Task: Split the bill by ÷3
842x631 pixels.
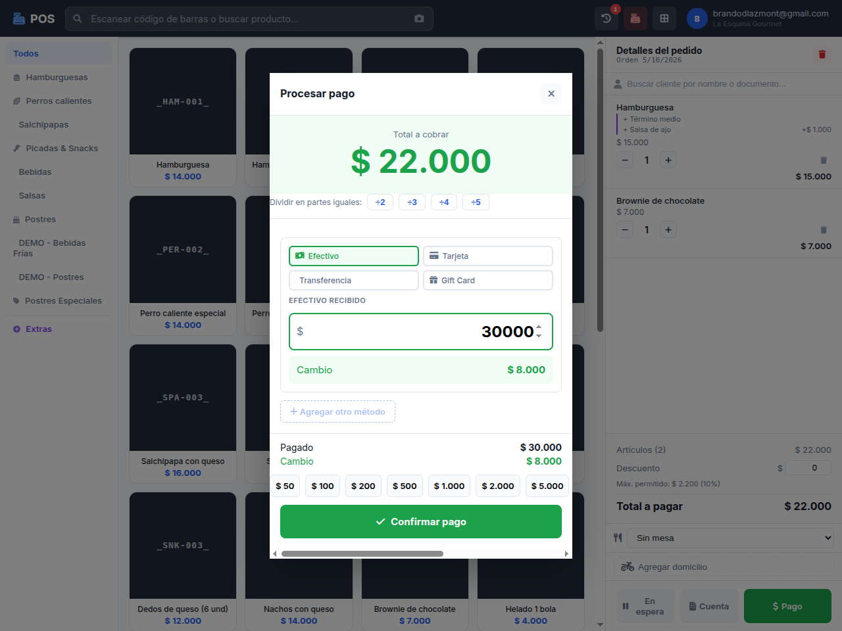Action: coord(412,202)
